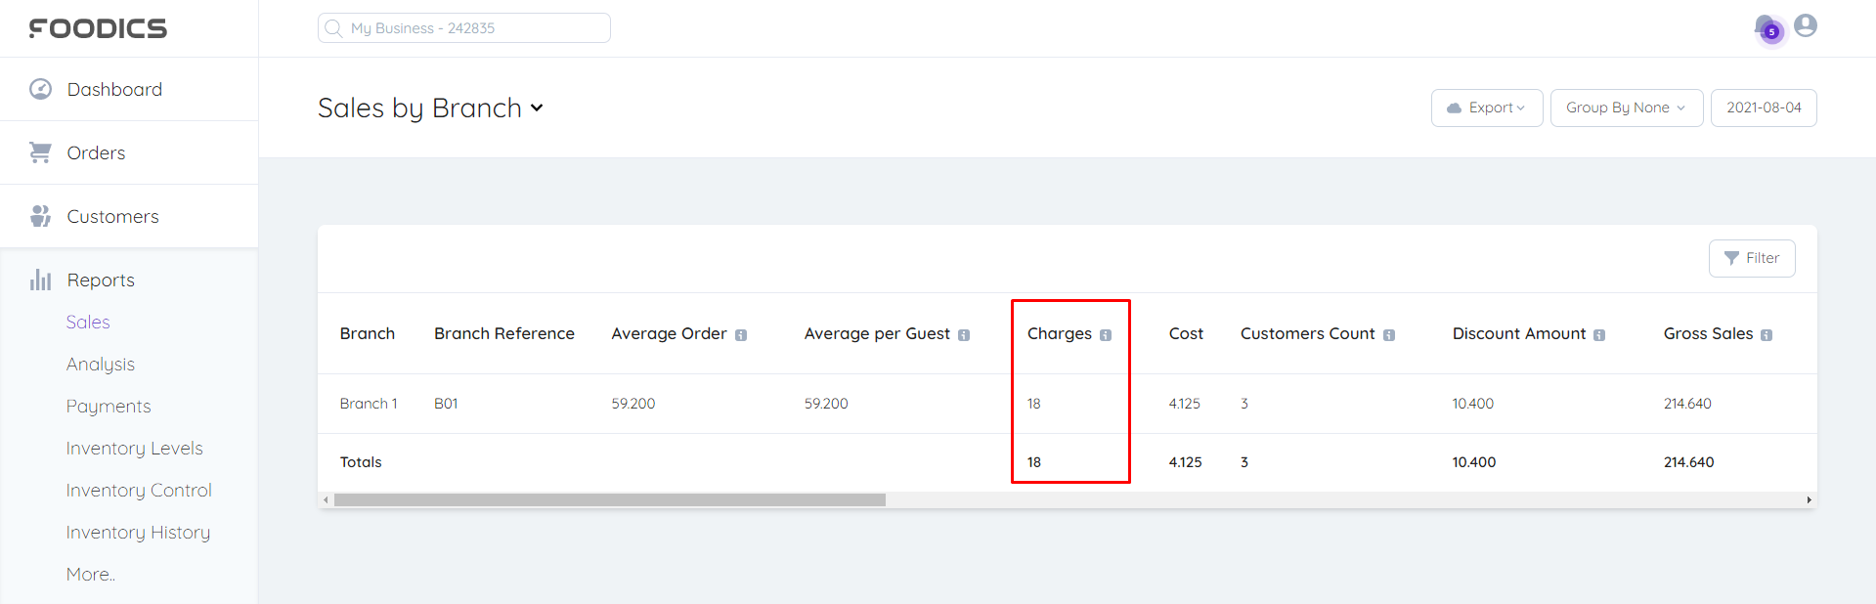1876x604 pixels.
Task: Open the Inventory Levels report link
Action: click(135, 448)
